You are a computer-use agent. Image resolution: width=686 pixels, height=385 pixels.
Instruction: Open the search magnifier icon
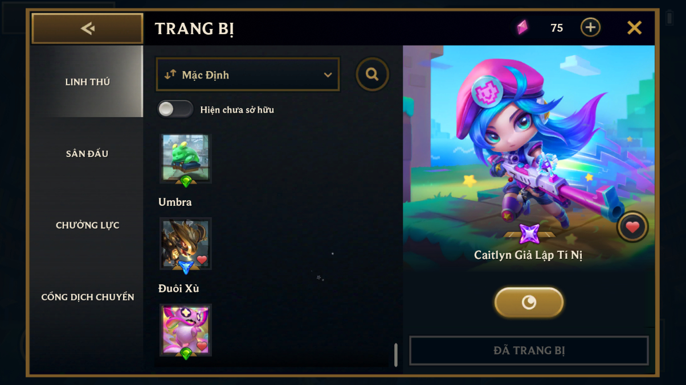(x=373, y=74)
